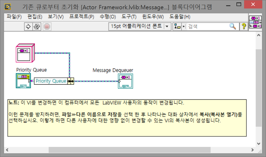Viewport: 266px width, 157px height.
Task: Open the 도구(T) menu
Action: point(129,17)
